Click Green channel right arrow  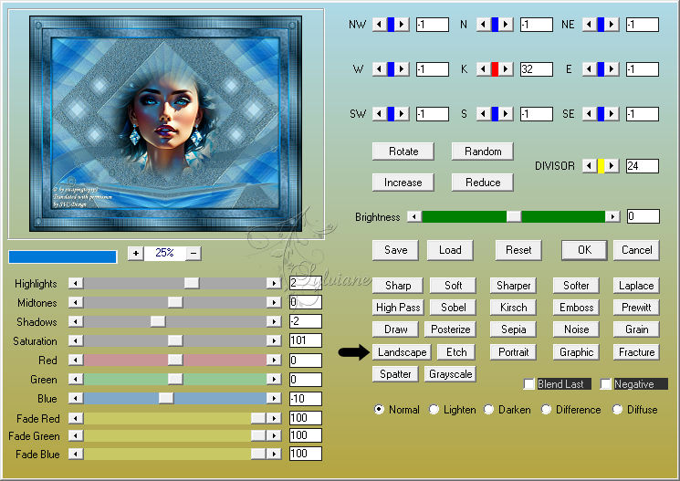274,379
